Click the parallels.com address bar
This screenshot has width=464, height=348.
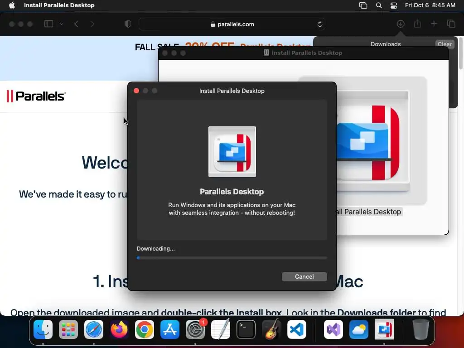pyautogui.click(x=232, y=24)
